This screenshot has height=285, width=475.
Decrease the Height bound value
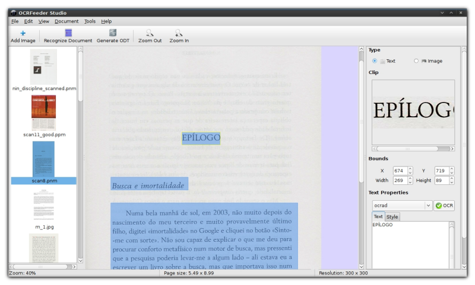(452, 182)
